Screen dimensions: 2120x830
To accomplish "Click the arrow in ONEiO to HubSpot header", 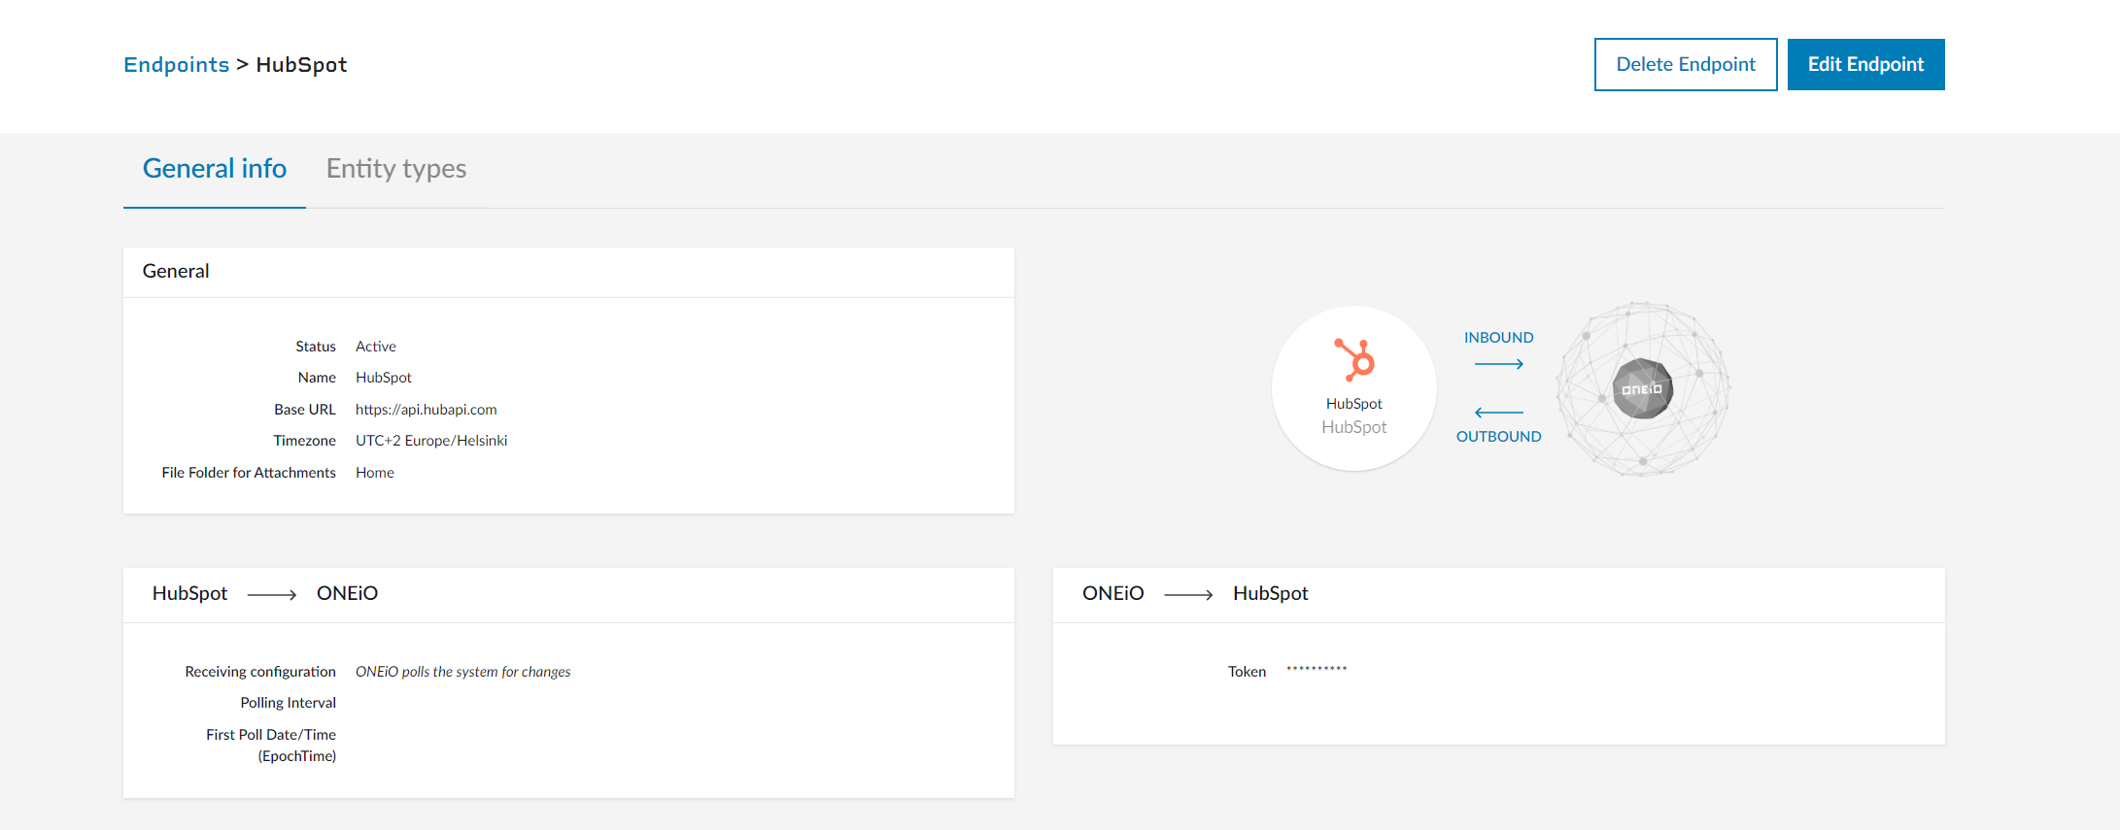I will tap(1188, 595).
